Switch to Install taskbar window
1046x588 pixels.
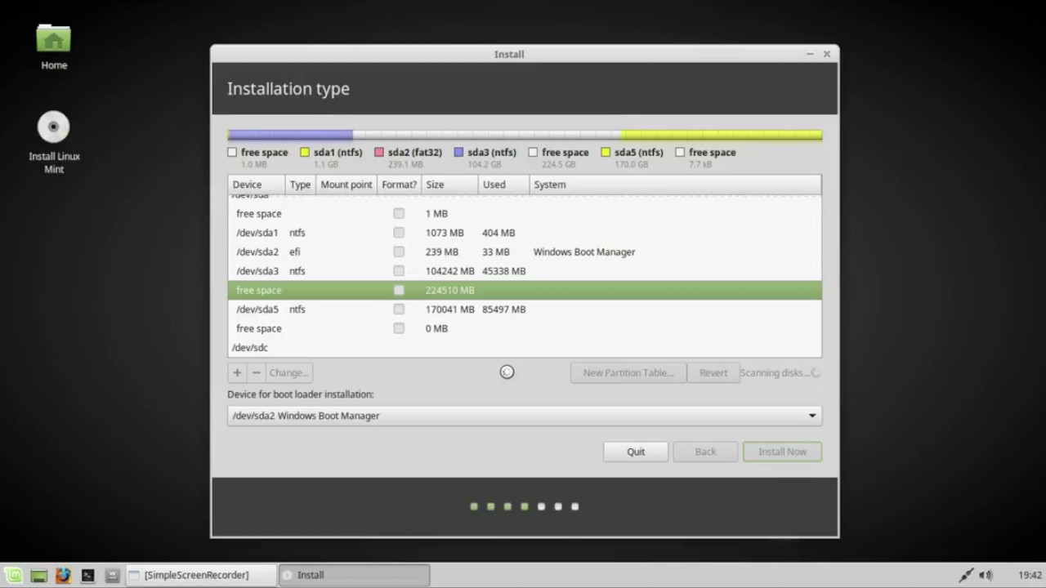coord(354,575)
